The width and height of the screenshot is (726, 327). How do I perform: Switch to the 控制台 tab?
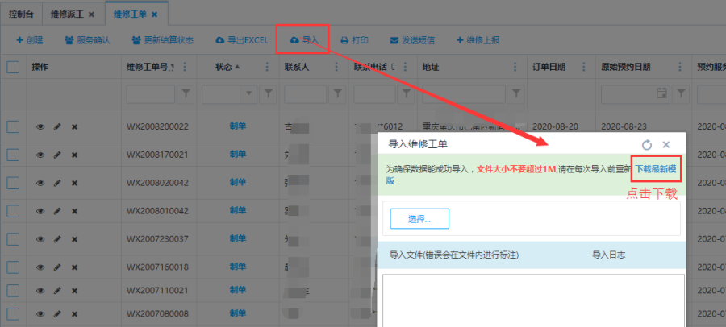23,14
